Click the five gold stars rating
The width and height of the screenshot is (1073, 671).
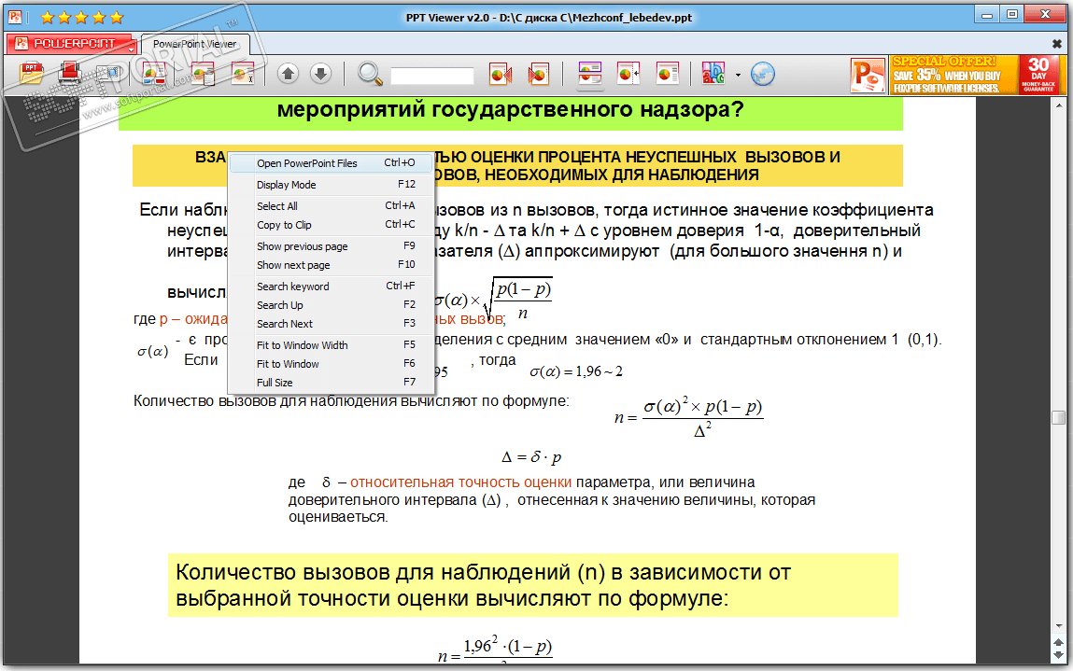(81, 17)
